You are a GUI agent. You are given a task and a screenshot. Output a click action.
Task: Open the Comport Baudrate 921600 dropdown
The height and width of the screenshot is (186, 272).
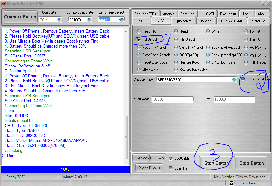(89, 20)
